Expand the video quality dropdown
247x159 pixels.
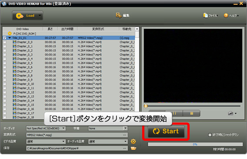(x=46, y=141)
